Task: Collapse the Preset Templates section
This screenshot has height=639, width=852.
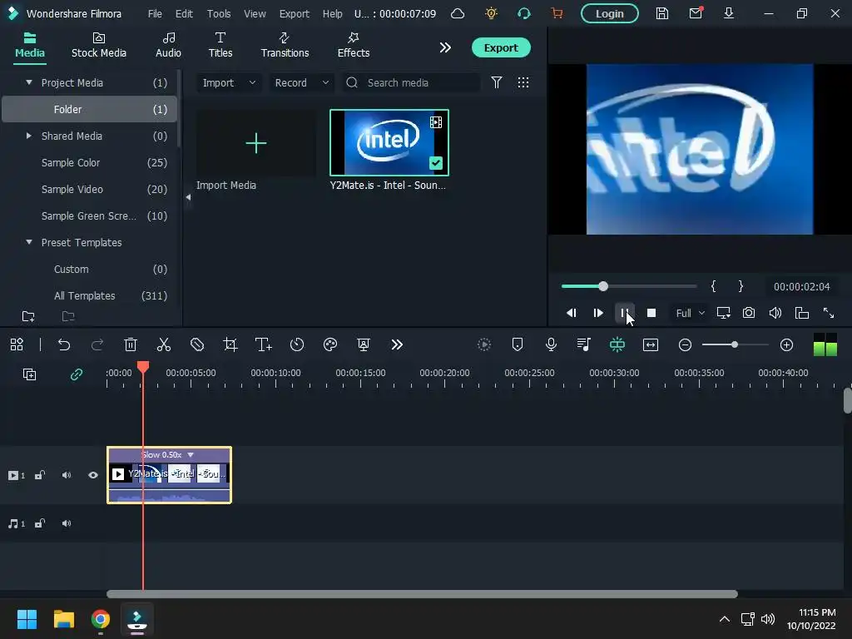Action: tap(29, 242)
